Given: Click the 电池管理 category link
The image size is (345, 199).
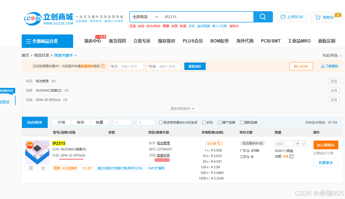Looking at the screenshot, I should [163, 143].
